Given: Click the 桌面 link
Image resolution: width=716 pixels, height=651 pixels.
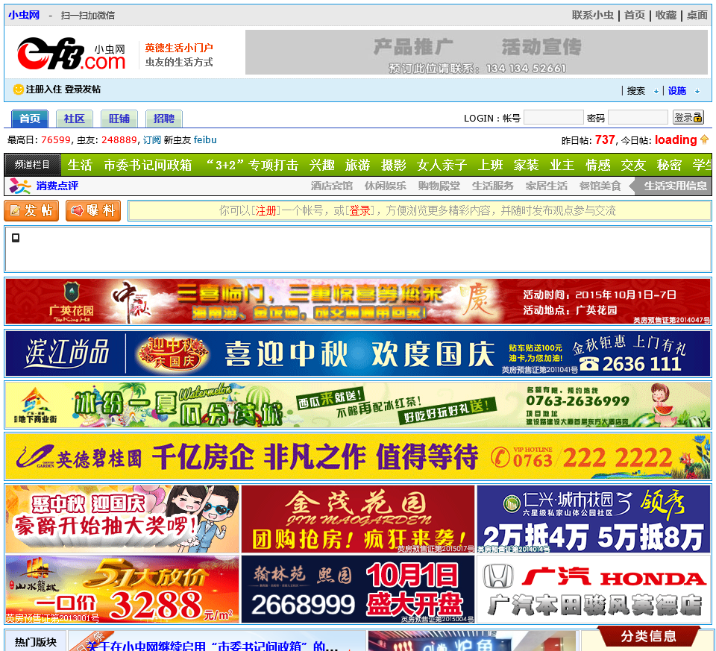Looking at the screenshot, I should pyautogui.click(x=697, y=15).
